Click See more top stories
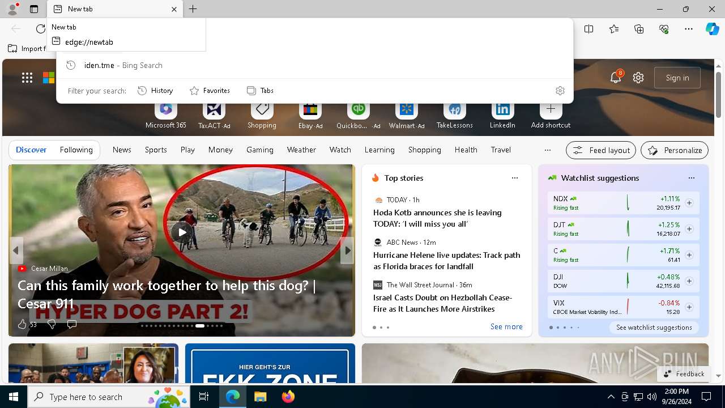The width and height of the screenshot is (725, 408). click(x=506, y=326)
